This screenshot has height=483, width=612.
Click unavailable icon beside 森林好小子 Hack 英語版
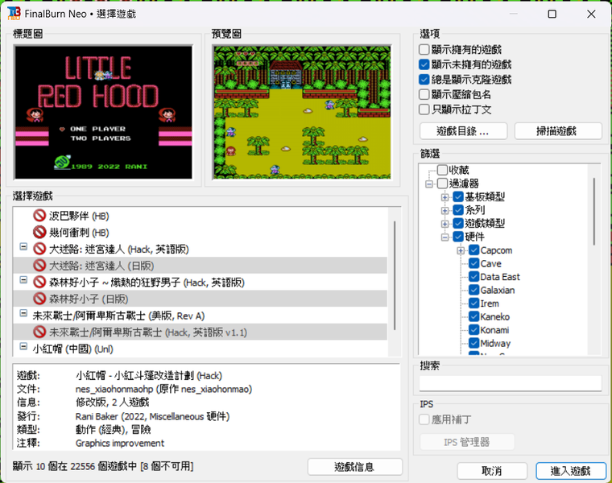click(39, 282)
